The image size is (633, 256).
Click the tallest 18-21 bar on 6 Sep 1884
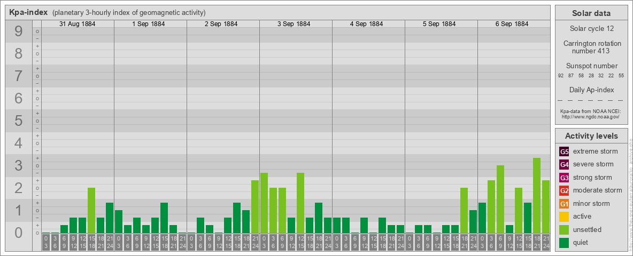537,195
